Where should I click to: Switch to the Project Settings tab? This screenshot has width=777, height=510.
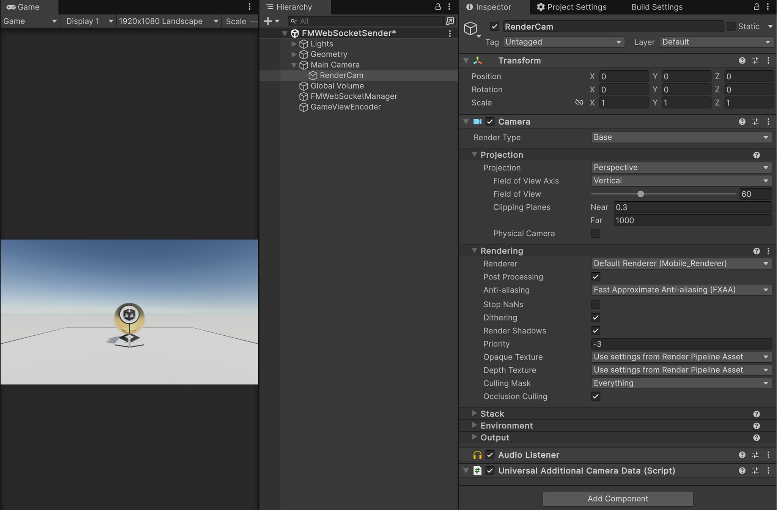pyautogui.click(x=571, y=7)
